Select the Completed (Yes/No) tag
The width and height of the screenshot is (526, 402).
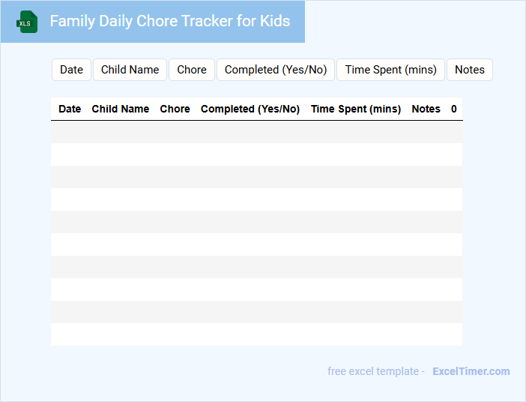tap(276, 70)
